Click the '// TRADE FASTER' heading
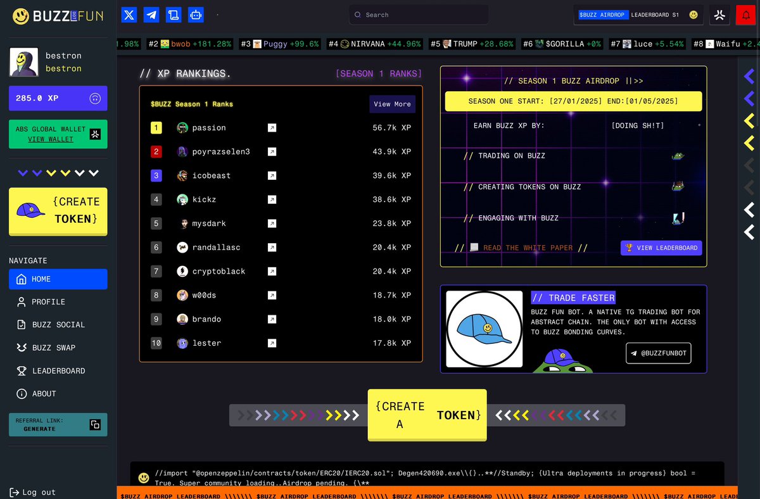The image size is (760, 499). (x=573, y=298)
